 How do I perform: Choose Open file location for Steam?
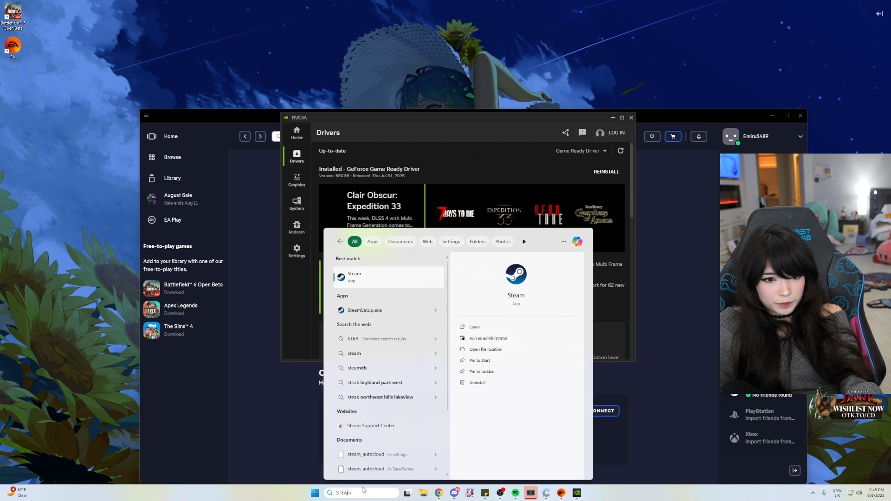pos(485,349)
